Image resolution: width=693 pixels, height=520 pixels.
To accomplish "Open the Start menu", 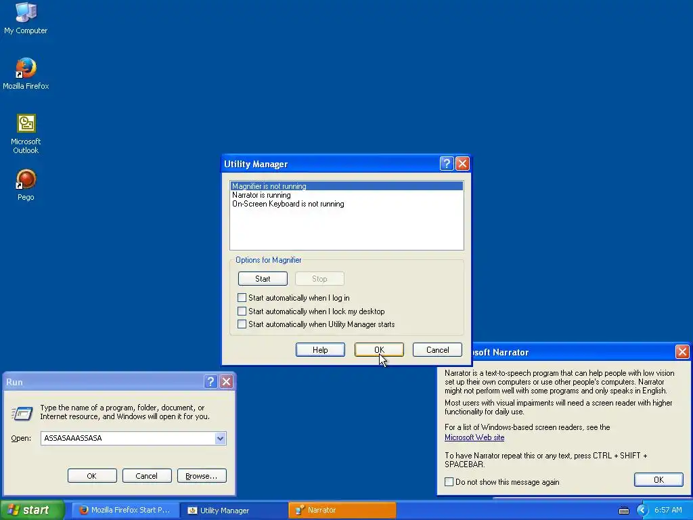I will [x=32, y=510].
